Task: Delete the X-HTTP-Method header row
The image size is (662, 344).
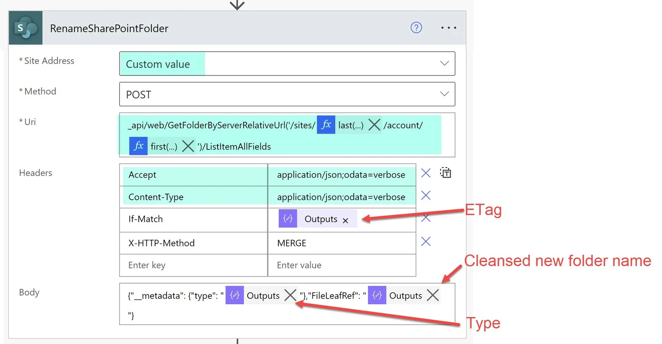Action: (425, 241)
